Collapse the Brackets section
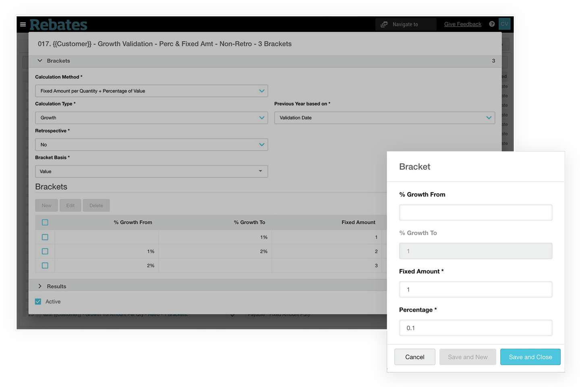The height and width of the screenshot is (387, 580). tap(39, 60)
